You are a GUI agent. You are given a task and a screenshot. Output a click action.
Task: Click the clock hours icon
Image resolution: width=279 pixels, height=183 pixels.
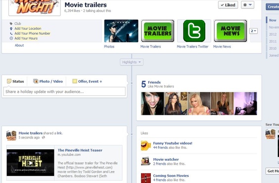11,38
